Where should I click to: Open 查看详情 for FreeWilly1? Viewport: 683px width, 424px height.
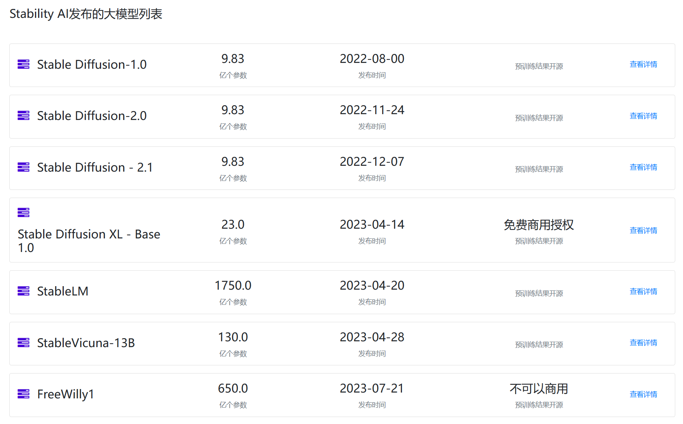[x=643, y=394]
